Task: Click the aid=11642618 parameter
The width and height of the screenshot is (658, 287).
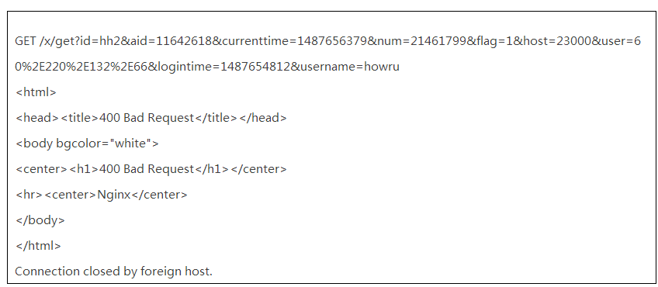Action: [x=171, y=41]
